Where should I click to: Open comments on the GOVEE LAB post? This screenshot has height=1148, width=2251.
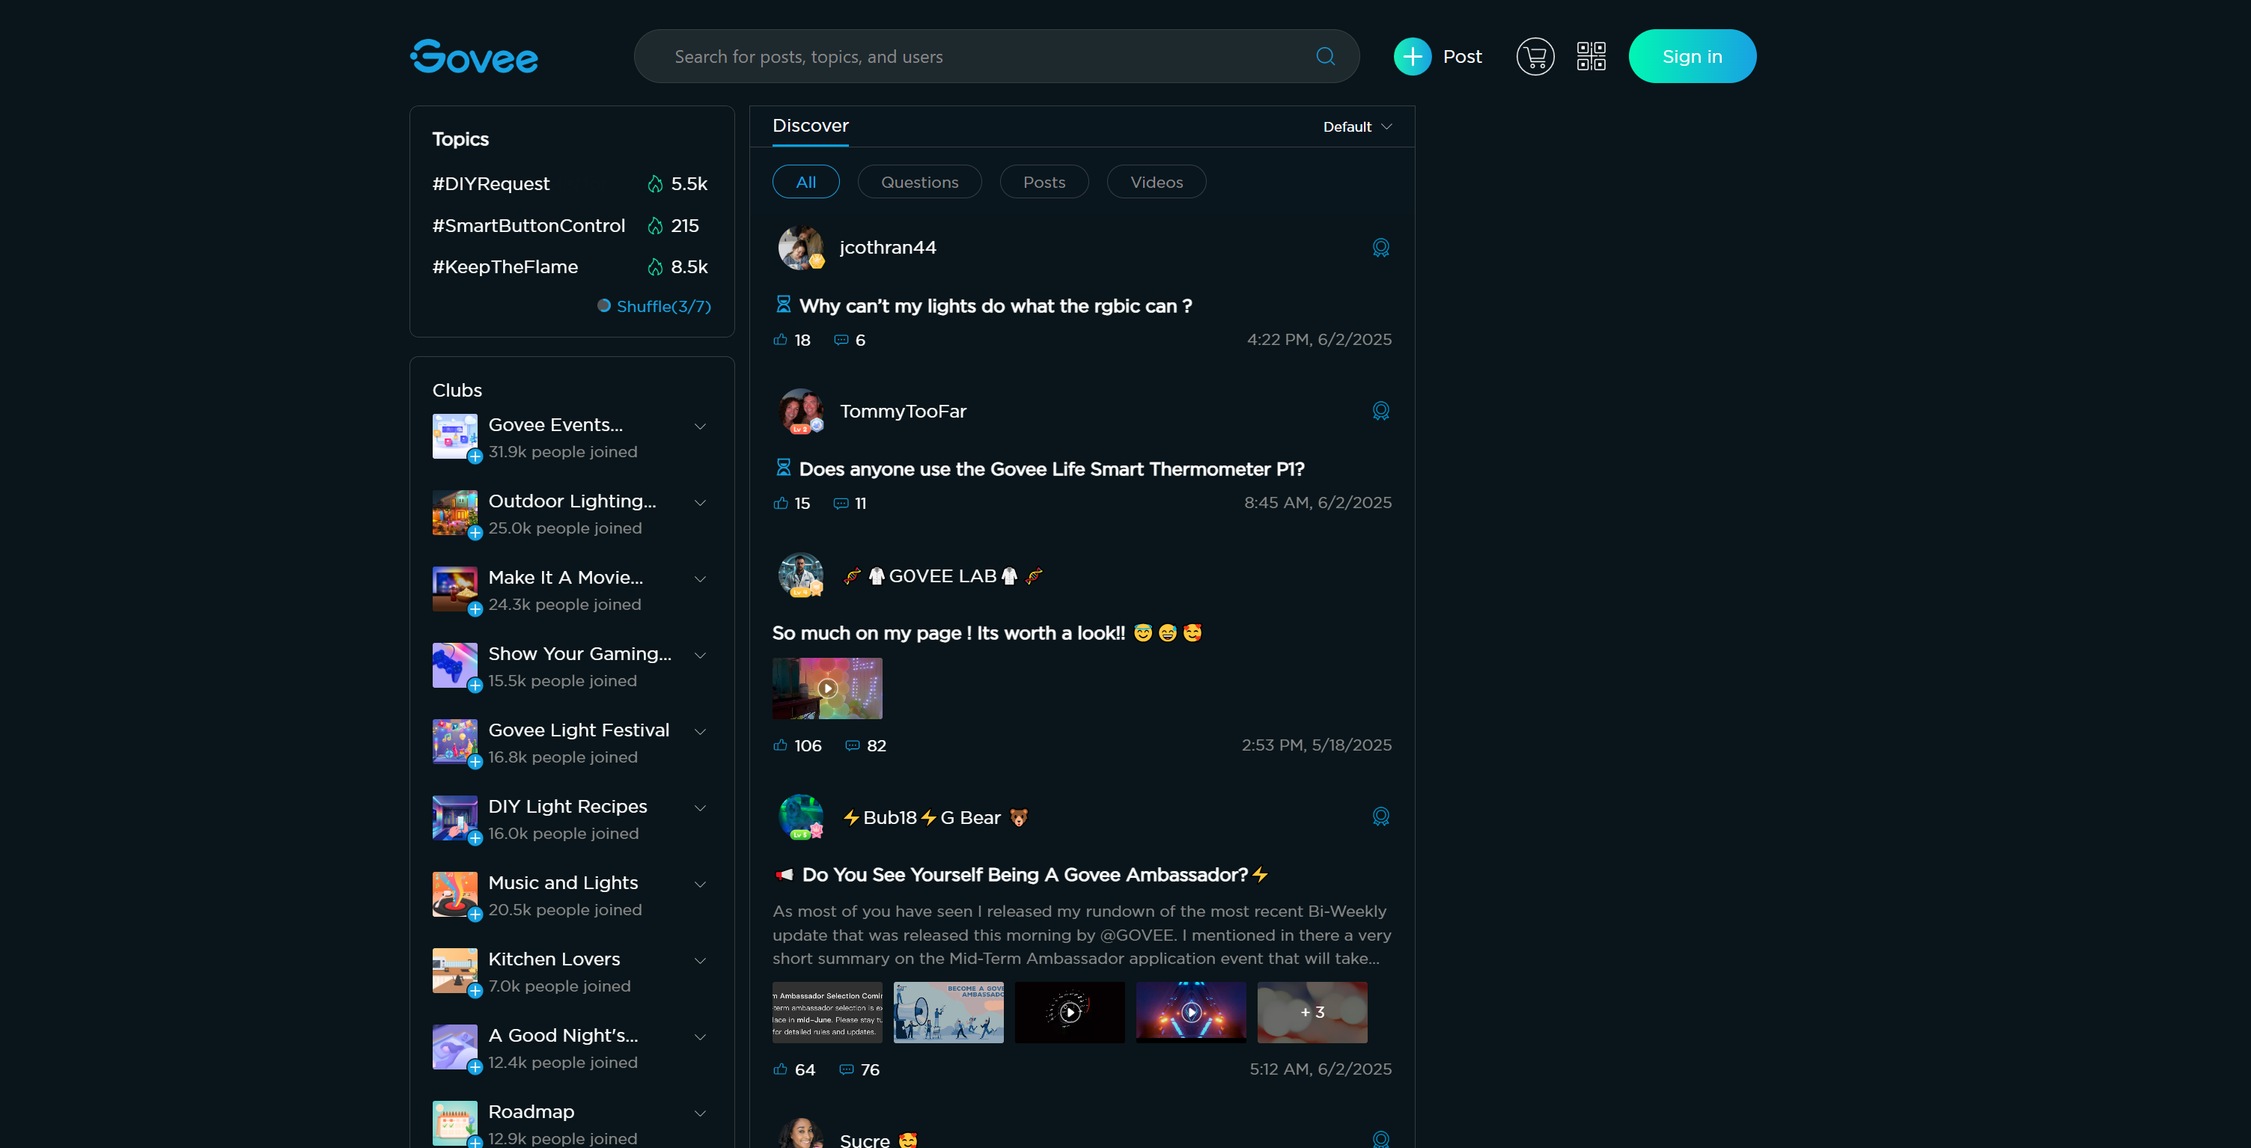tap(852, 745)
